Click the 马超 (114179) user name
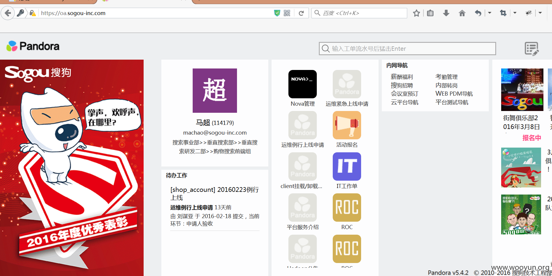The image size is (552, 276). pyautogui.click(x=215, y=123)
